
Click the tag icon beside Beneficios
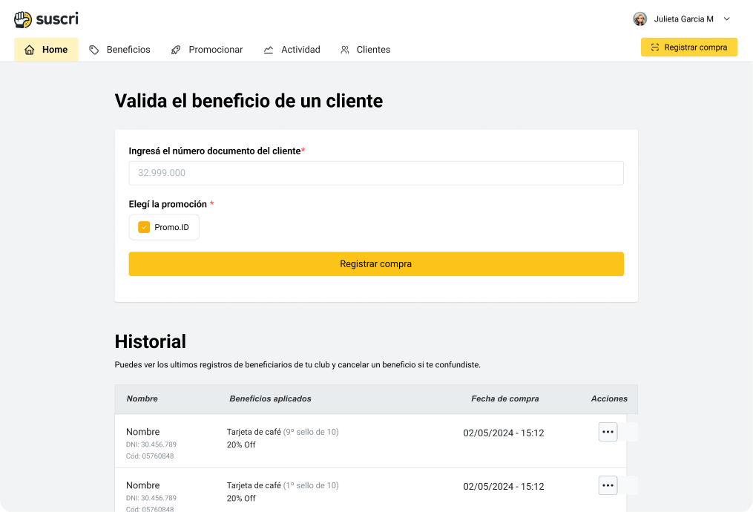(94, 50)
